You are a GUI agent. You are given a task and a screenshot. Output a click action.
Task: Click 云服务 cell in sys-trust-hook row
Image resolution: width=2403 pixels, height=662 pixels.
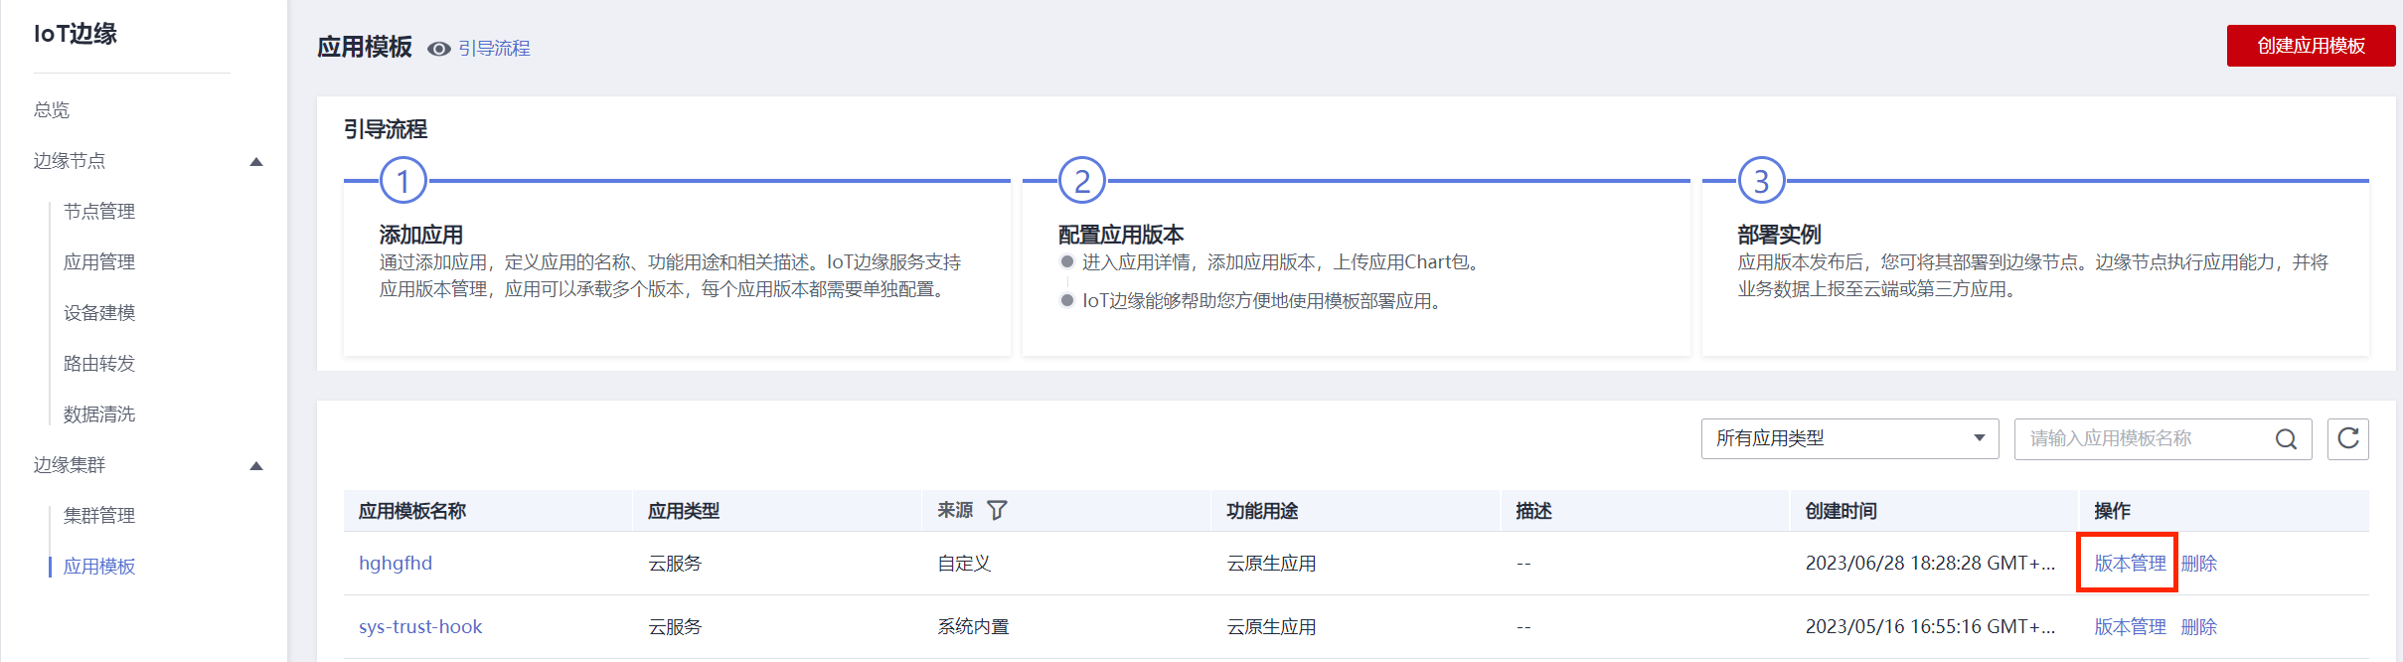(675, 626)
